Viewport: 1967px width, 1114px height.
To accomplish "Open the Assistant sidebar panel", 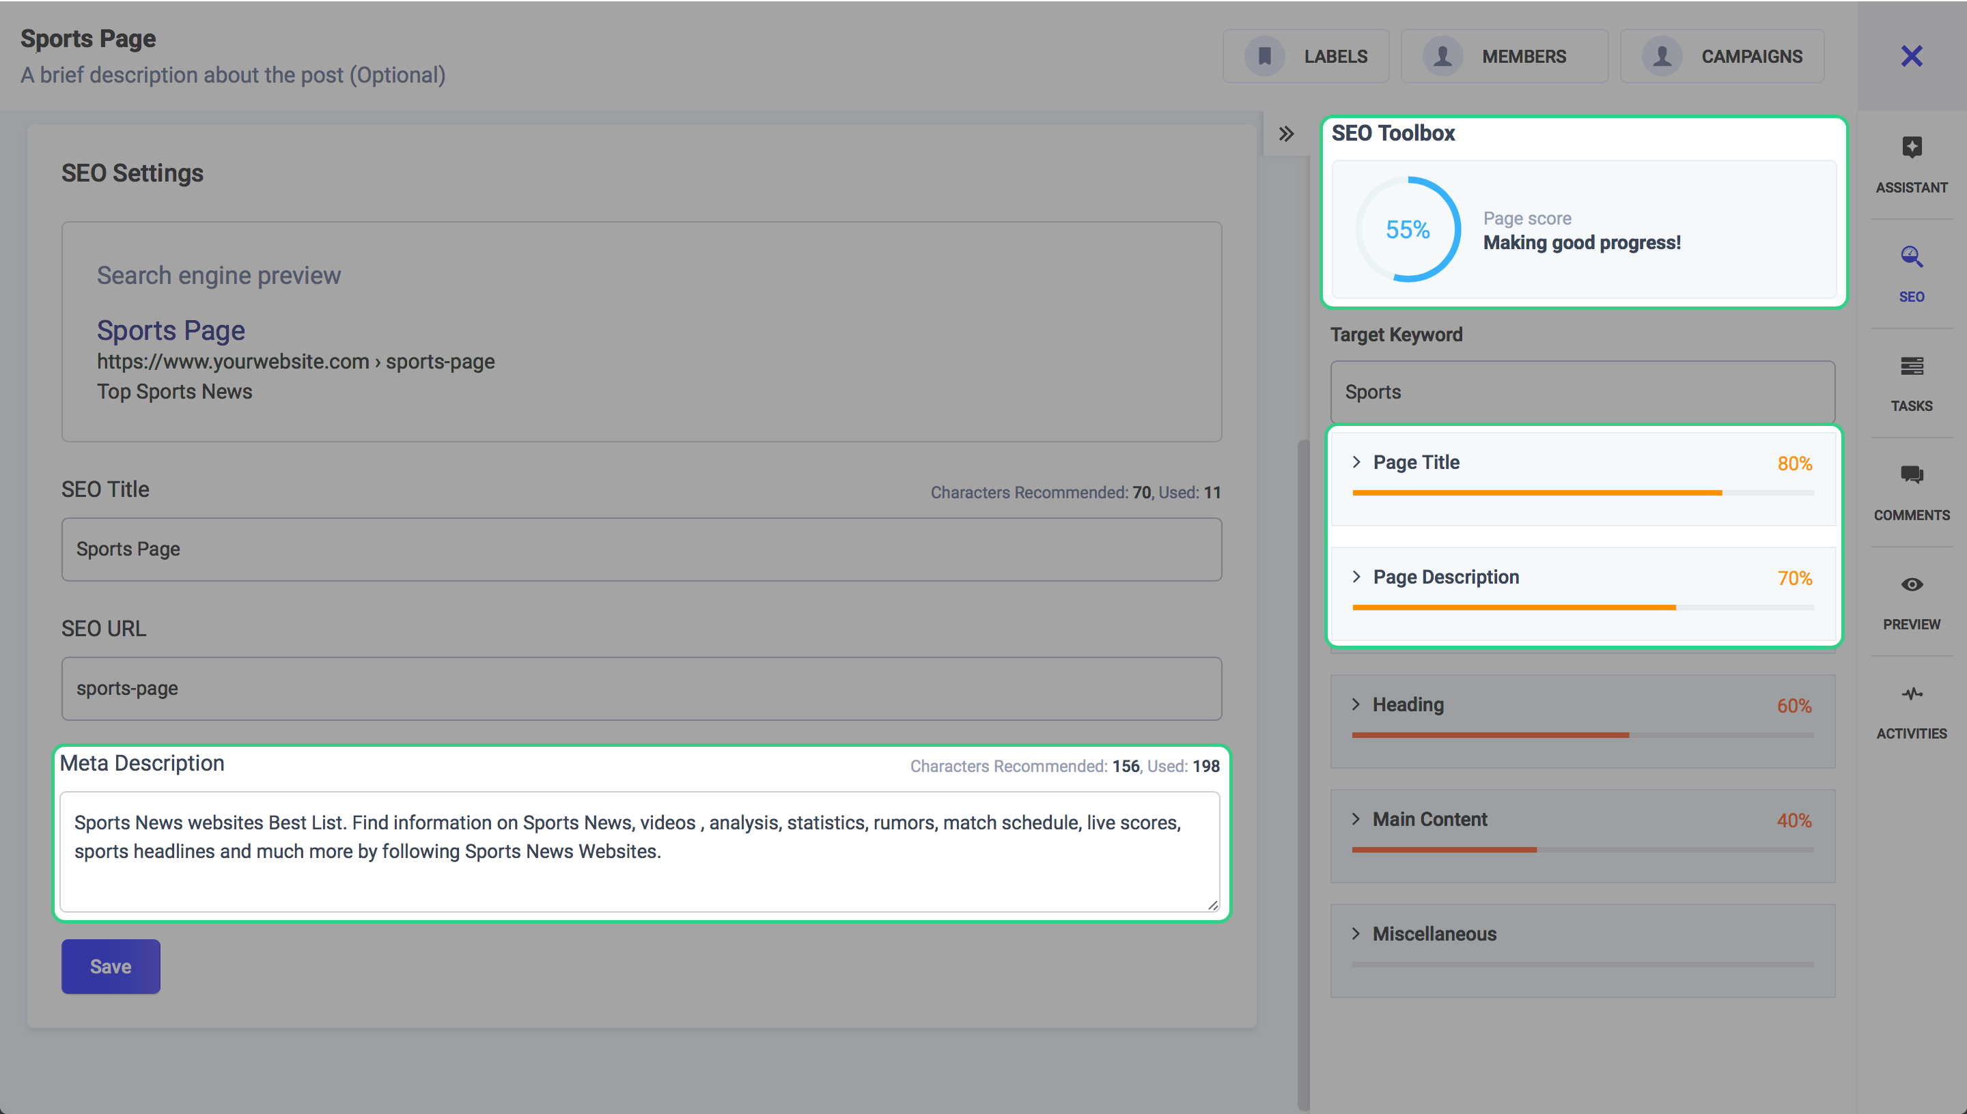I will point(1911,165).
